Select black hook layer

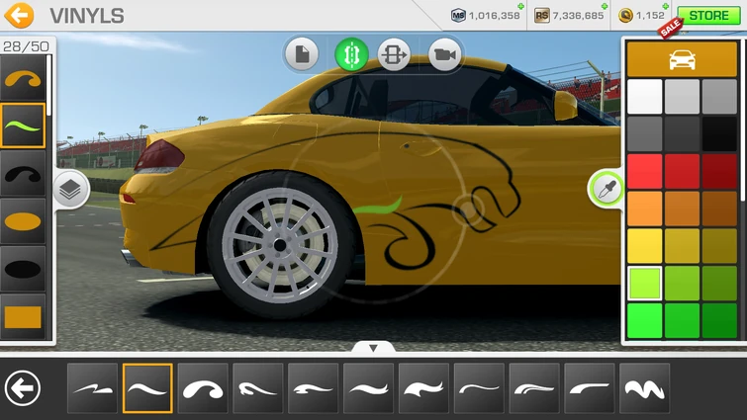[23, 174]
